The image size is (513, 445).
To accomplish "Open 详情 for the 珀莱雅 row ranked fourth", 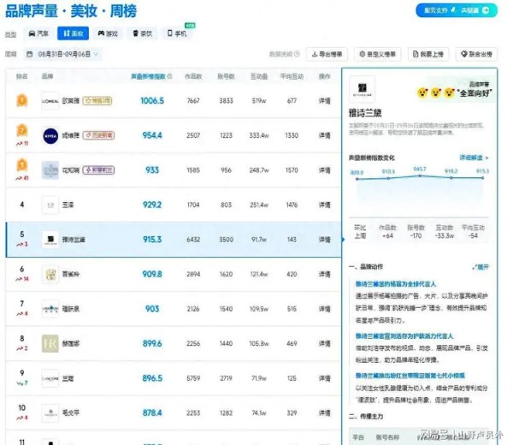I will pos(324,205).
